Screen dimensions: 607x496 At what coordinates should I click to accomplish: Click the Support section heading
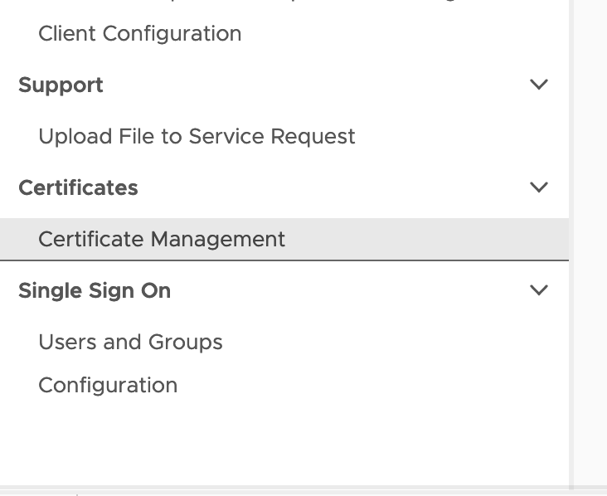(x=61, y=85)
